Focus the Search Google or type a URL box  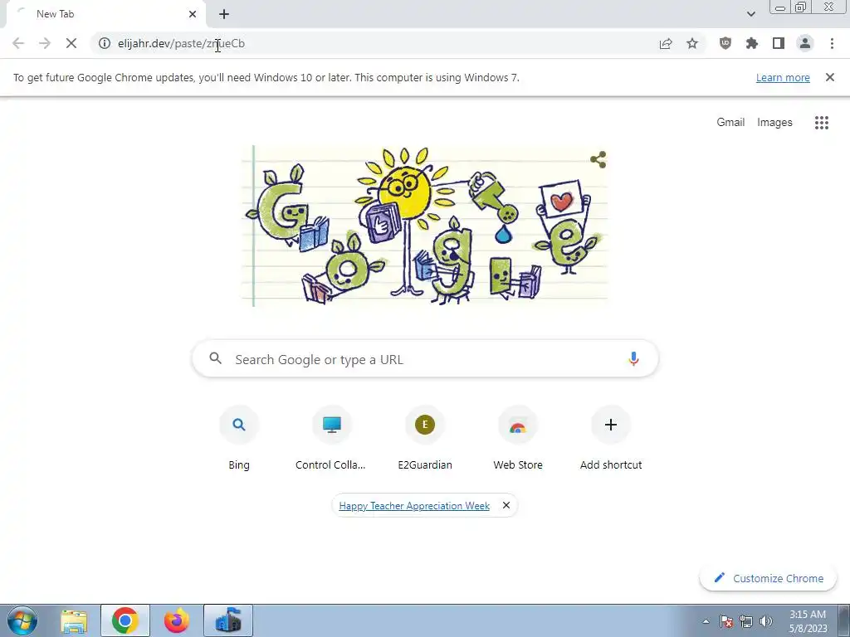(426, 358)
